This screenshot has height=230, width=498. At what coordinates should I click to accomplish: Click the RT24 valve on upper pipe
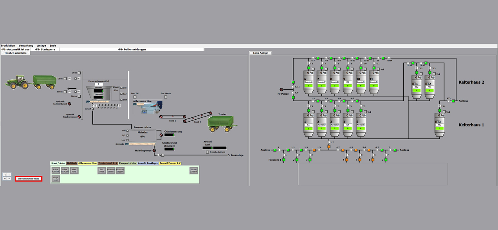(x=390, y=58)
